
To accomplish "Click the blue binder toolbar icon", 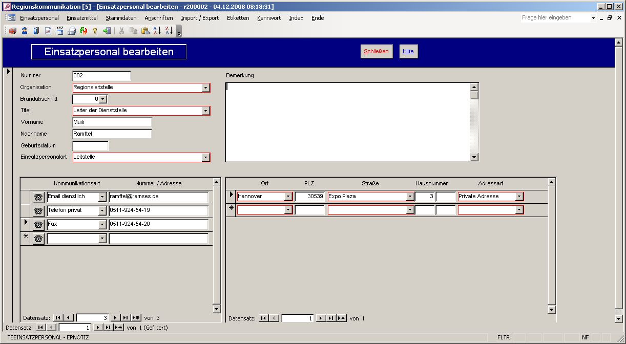I will 36,31.
